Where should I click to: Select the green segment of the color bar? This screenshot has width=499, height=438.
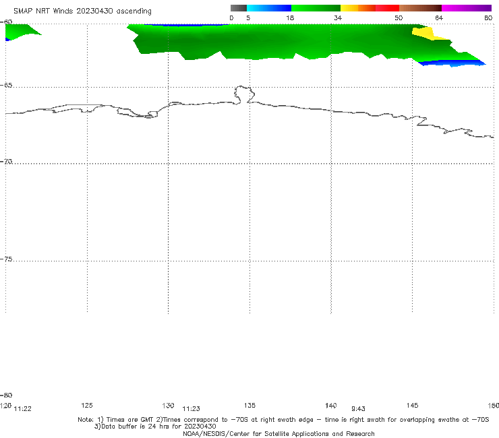click(316, 8)
